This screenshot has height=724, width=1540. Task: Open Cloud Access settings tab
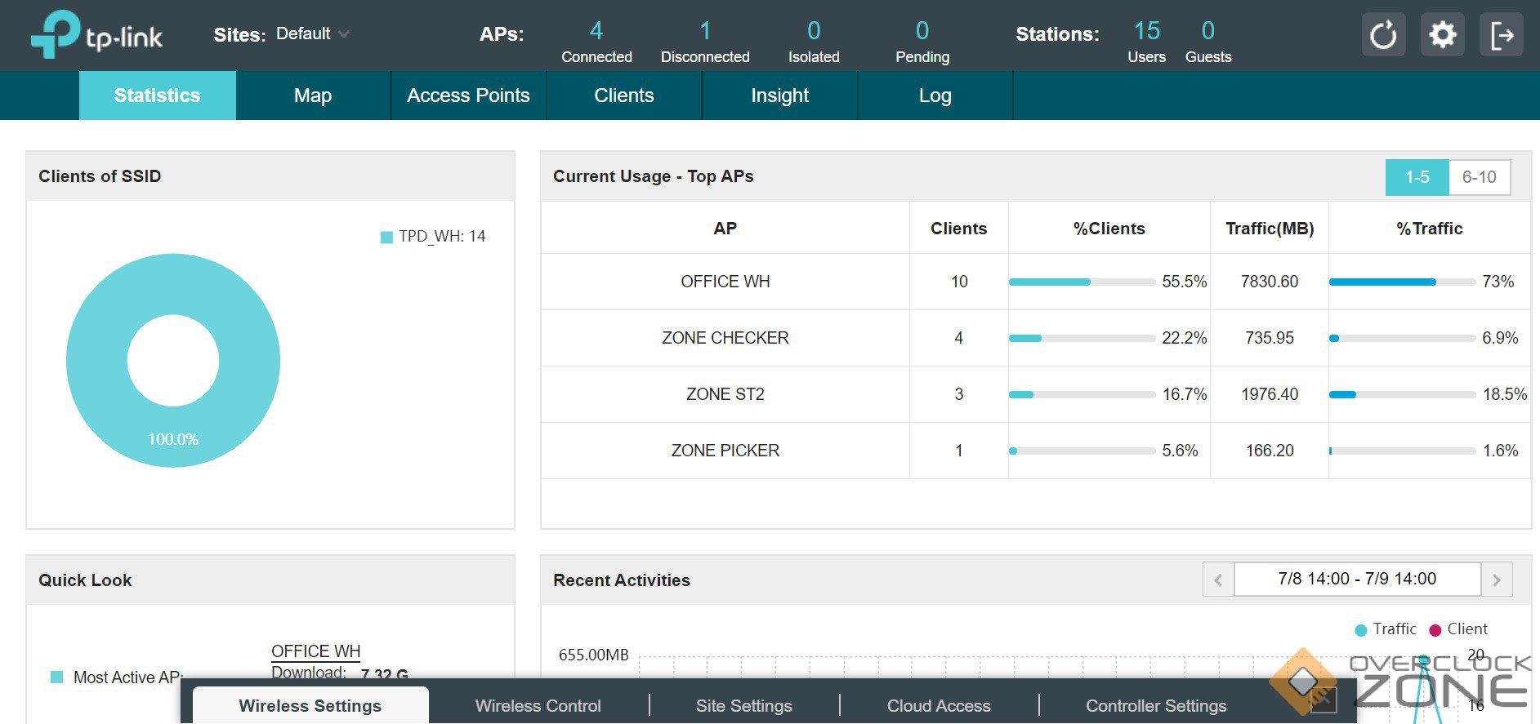point(939,705)
